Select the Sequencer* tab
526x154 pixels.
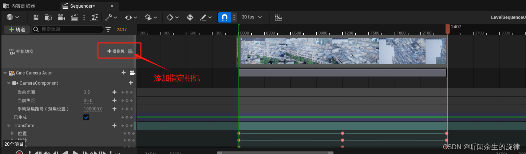tap(82, 6)
